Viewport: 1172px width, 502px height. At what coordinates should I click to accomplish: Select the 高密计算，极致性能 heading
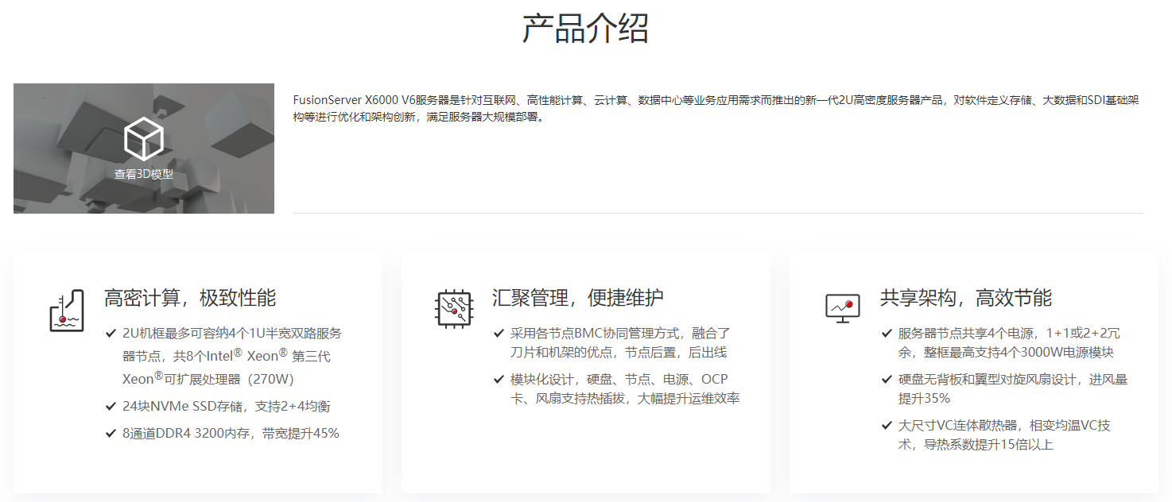tap(190, 299)
